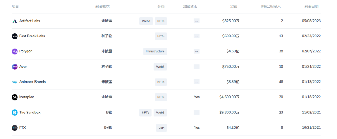Image resolution: width=337 pixels, height=139 pixels.
Task: Click the black Metaplex logo icon
Action: pyautogui.click(x=15, y=97)
